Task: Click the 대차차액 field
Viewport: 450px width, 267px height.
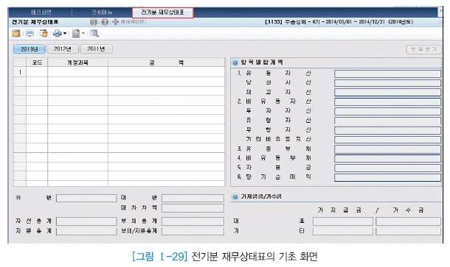Action: pyautogui.click(x=193, y=208)
